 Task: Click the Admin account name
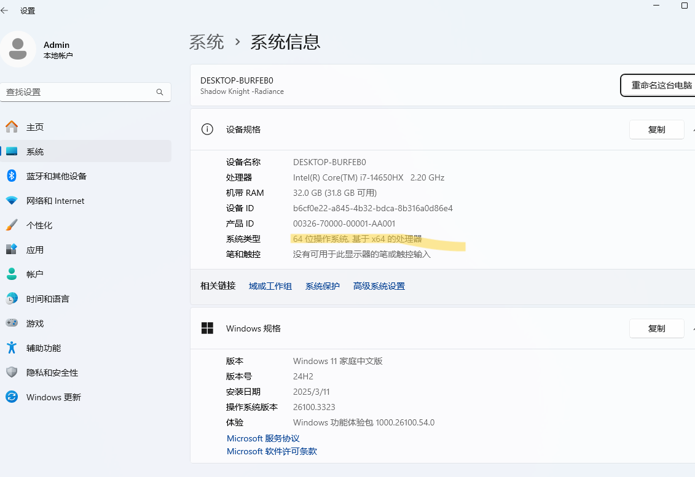(57, 45)
